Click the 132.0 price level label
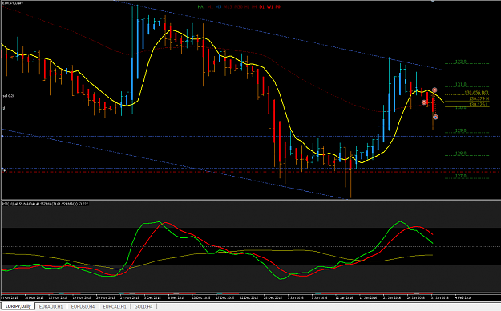 click(461, 62)
